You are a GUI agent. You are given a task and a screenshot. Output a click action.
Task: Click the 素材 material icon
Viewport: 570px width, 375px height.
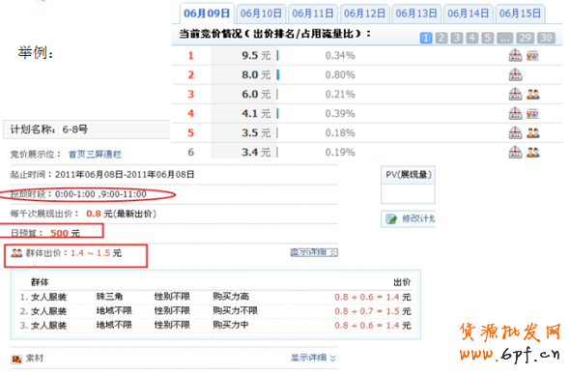coord(16,359)
